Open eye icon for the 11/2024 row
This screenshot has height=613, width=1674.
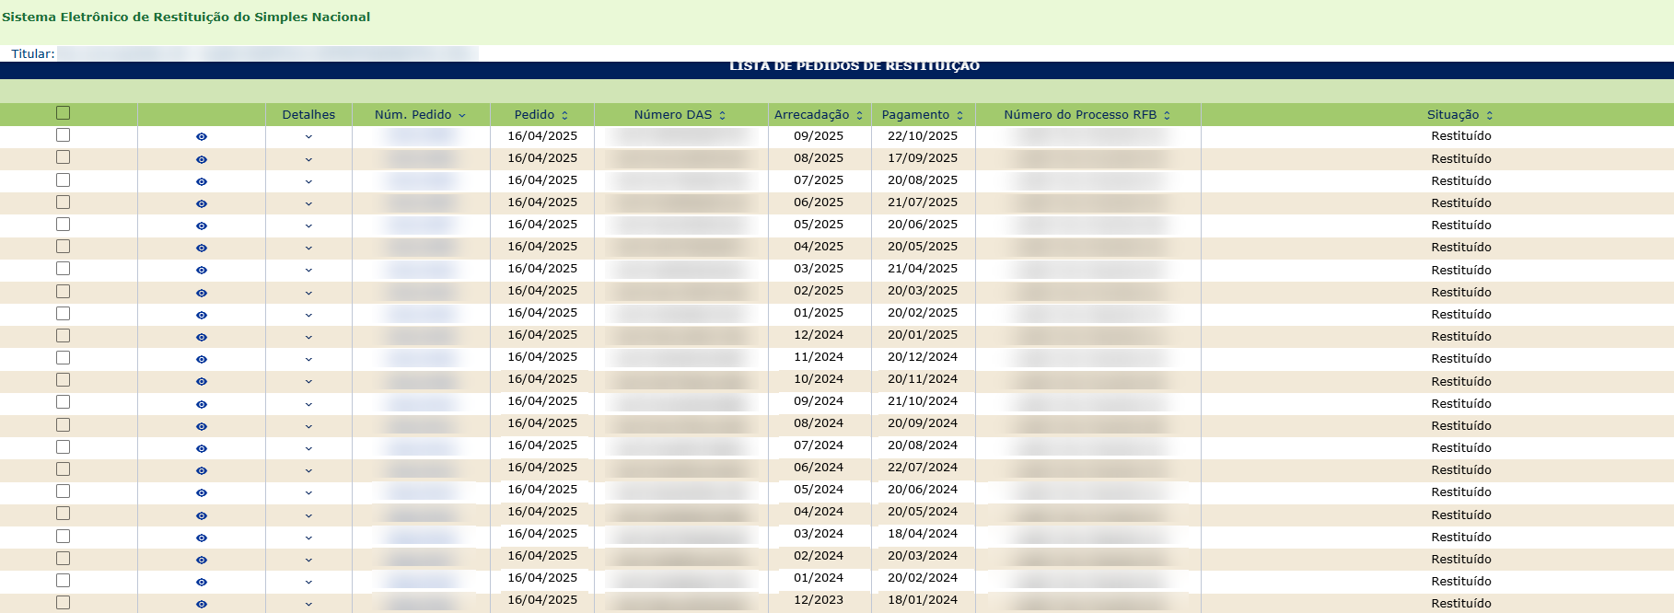pos(202,359)
